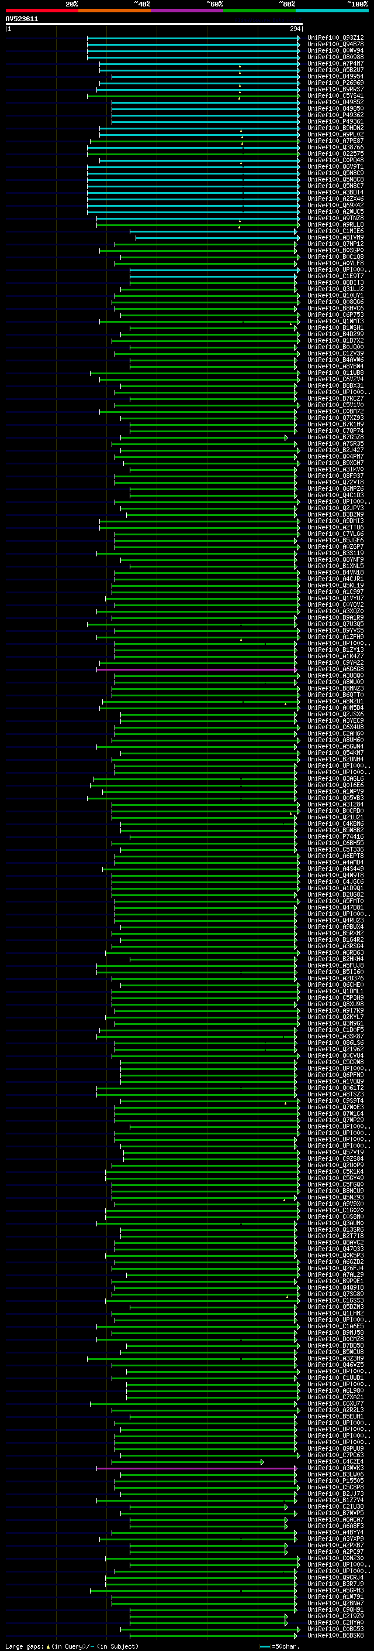Select the UniRef100_A8IVM9 label
Image resolution: width=374 pixels, height=1651 pixels.
[x=335, y=238]
